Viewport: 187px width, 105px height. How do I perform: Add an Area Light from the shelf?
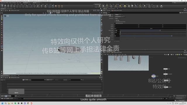pyautogui.click(x=107, y=6)
